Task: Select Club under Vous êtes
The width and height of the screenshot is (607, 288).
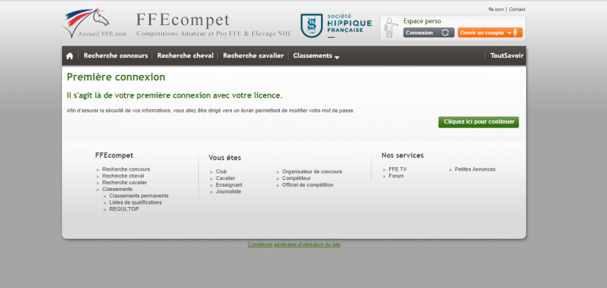Action: (x=221, y=171)
